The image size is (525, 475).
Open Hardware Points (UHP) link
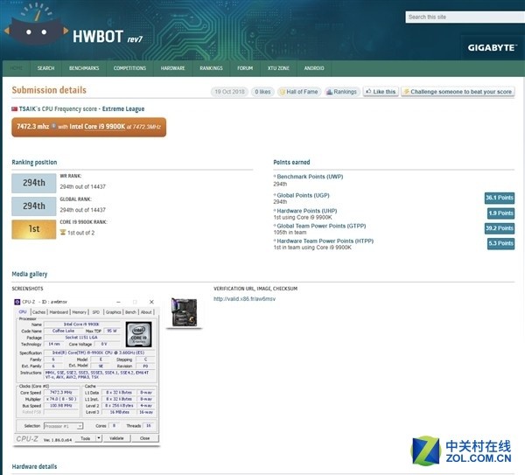click(x=307, y=211)
